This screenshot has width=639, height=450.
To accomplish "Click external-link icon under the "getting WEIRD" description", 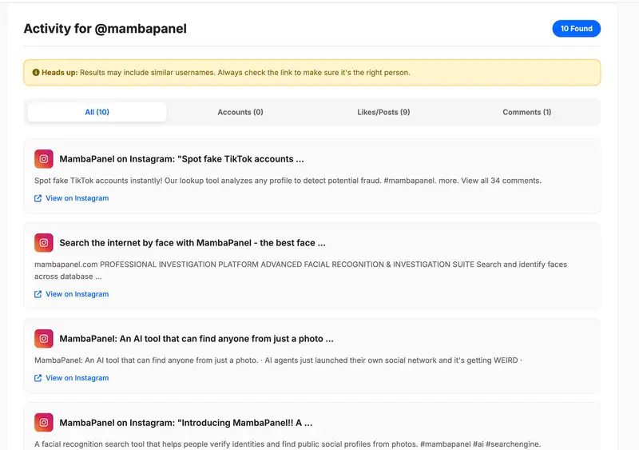I will click(38, 378).
